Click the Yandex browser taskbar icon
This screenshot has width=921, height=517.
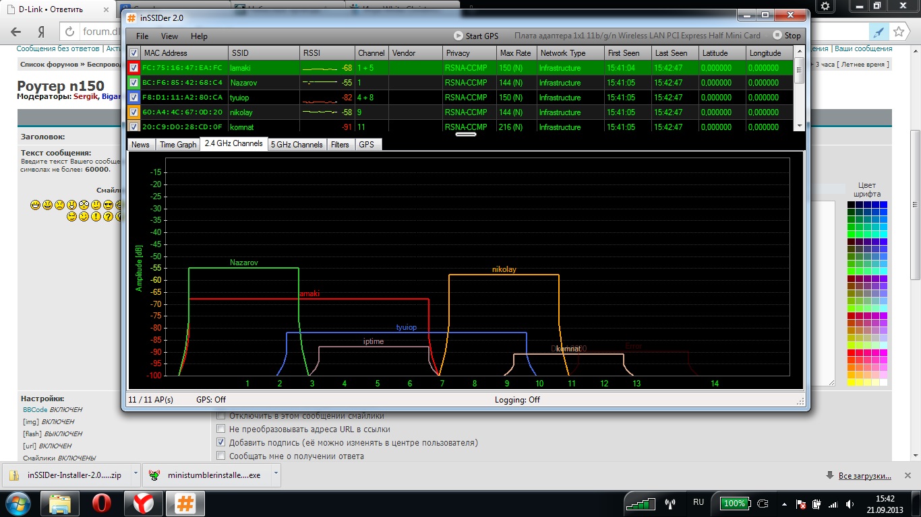point(143,504)
